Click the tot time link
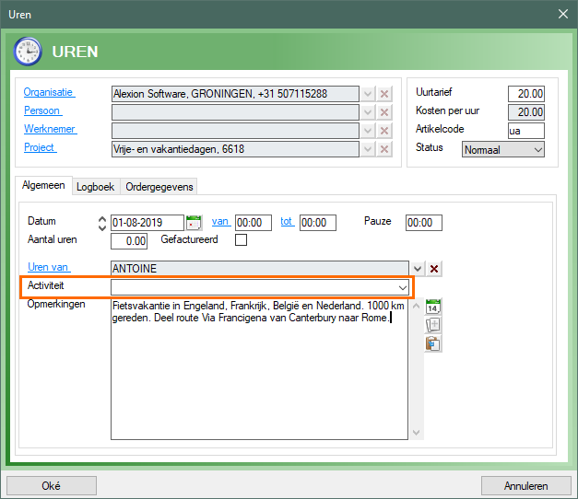This screenshot has width=578, height=499. [288, 221]
